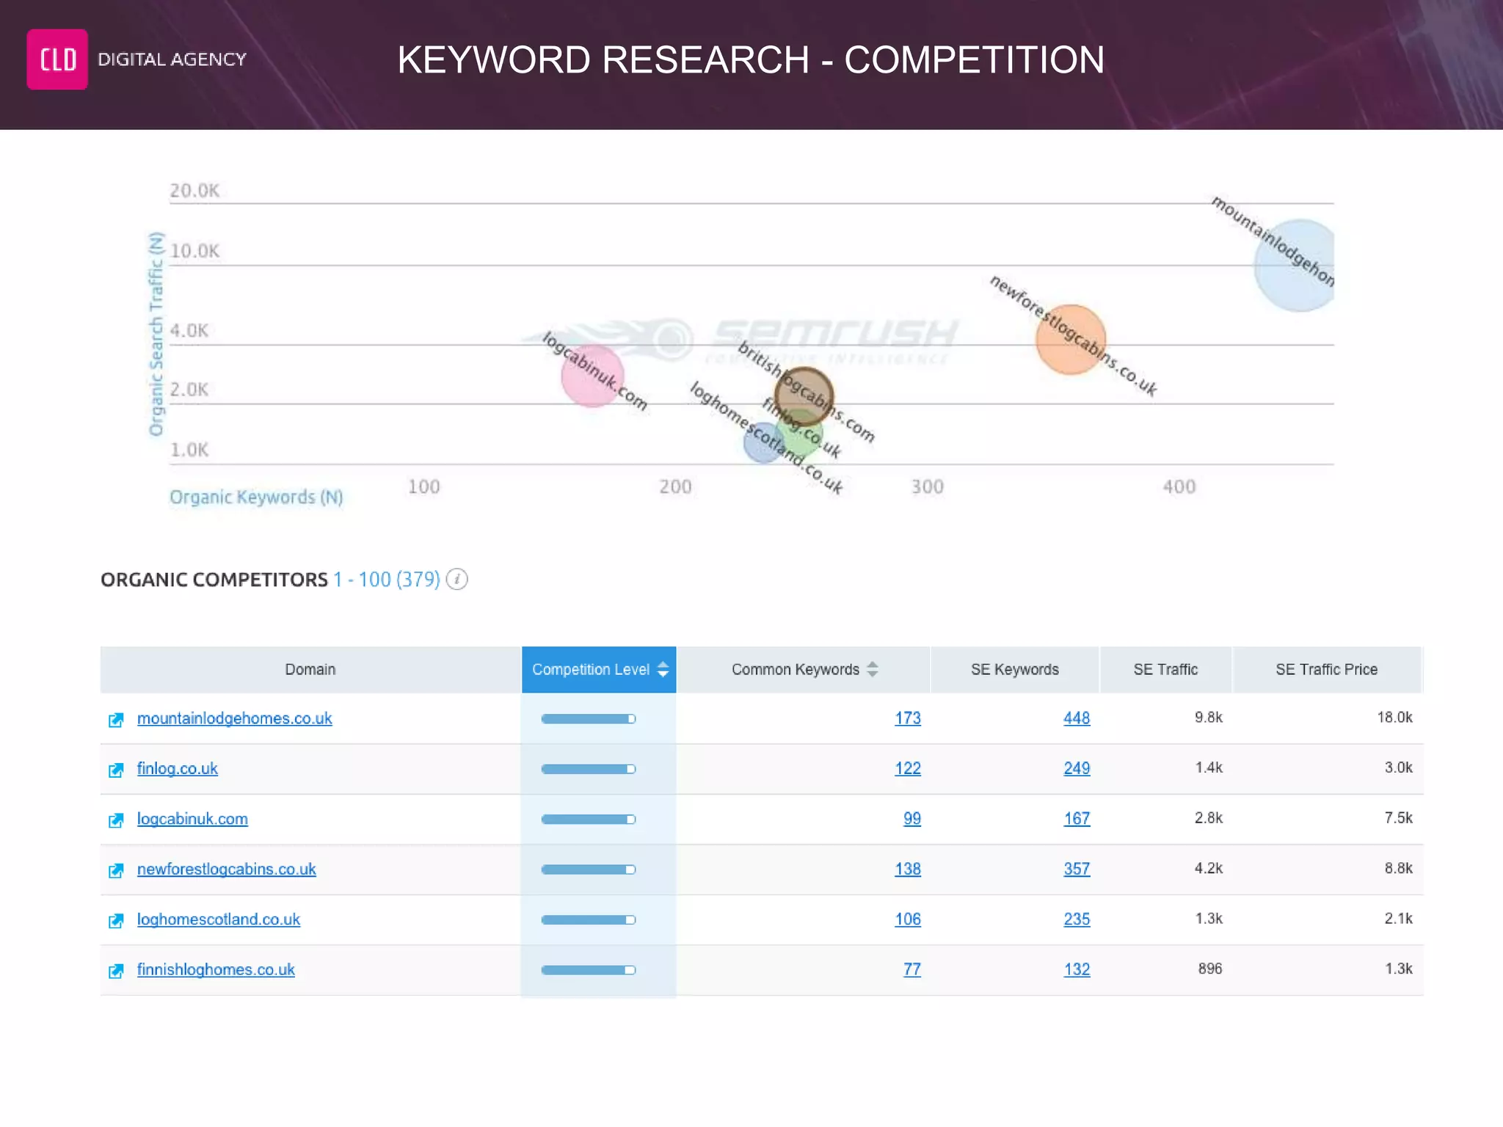Viewport: 1503px width, 1127px height.
Task: Click the Organic Keywords (N) axis label
Action: click(x=256, y=497)
